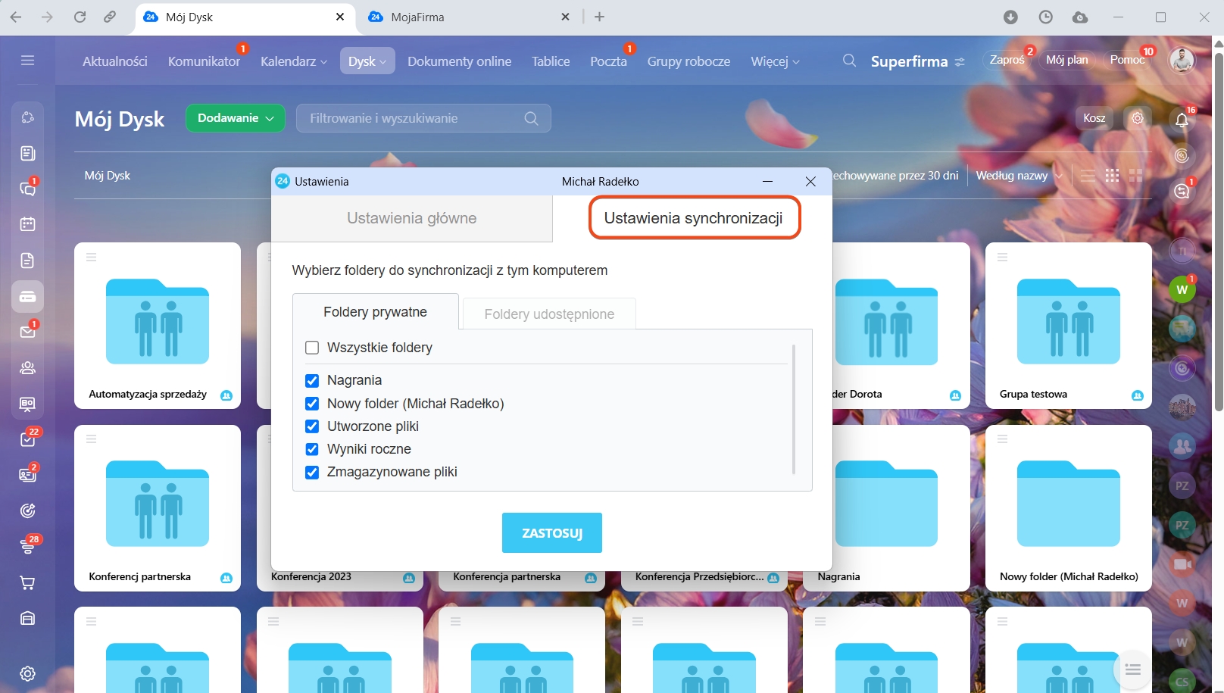Open the settings gear in the left sidebar
1224x693 pixels.
tap(28, 673)
